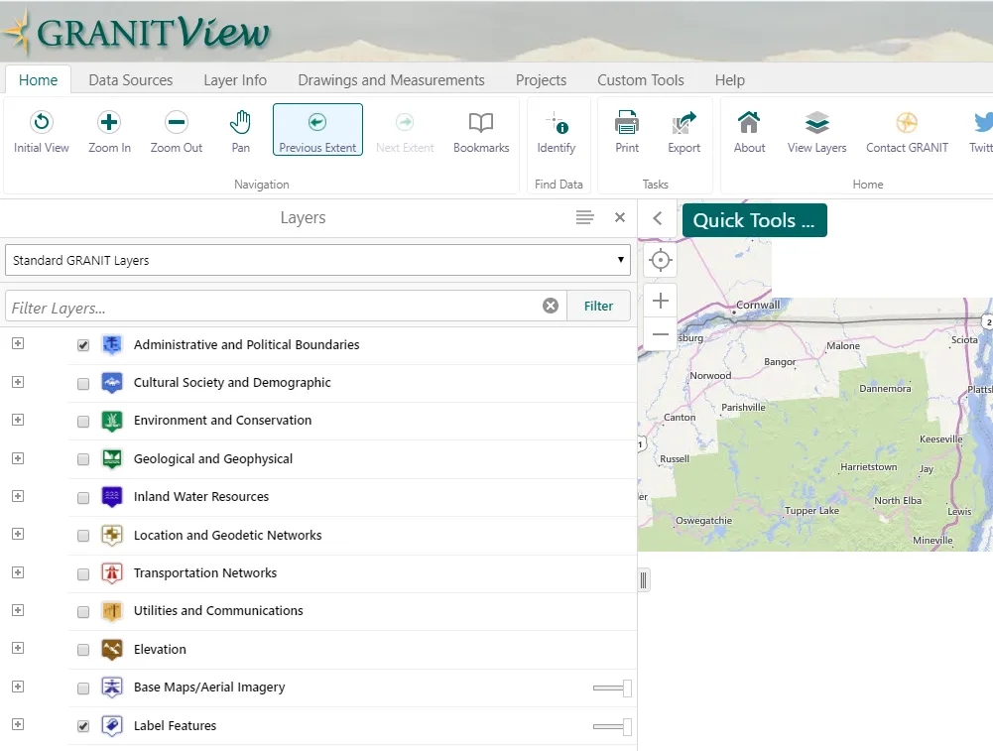993x751 pixels.
Task: Open the Bookmarks tool
Action: (x=481, y=131)
